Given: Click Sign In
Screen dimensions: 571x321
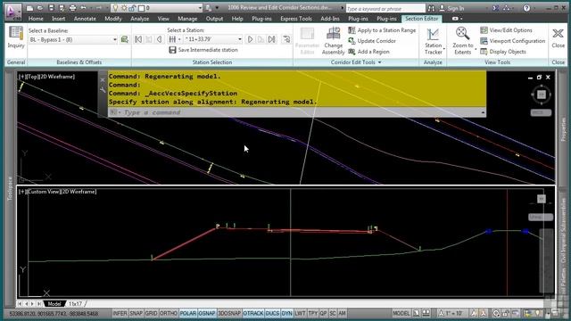Looking at the screenshot, I should point(451,8).
